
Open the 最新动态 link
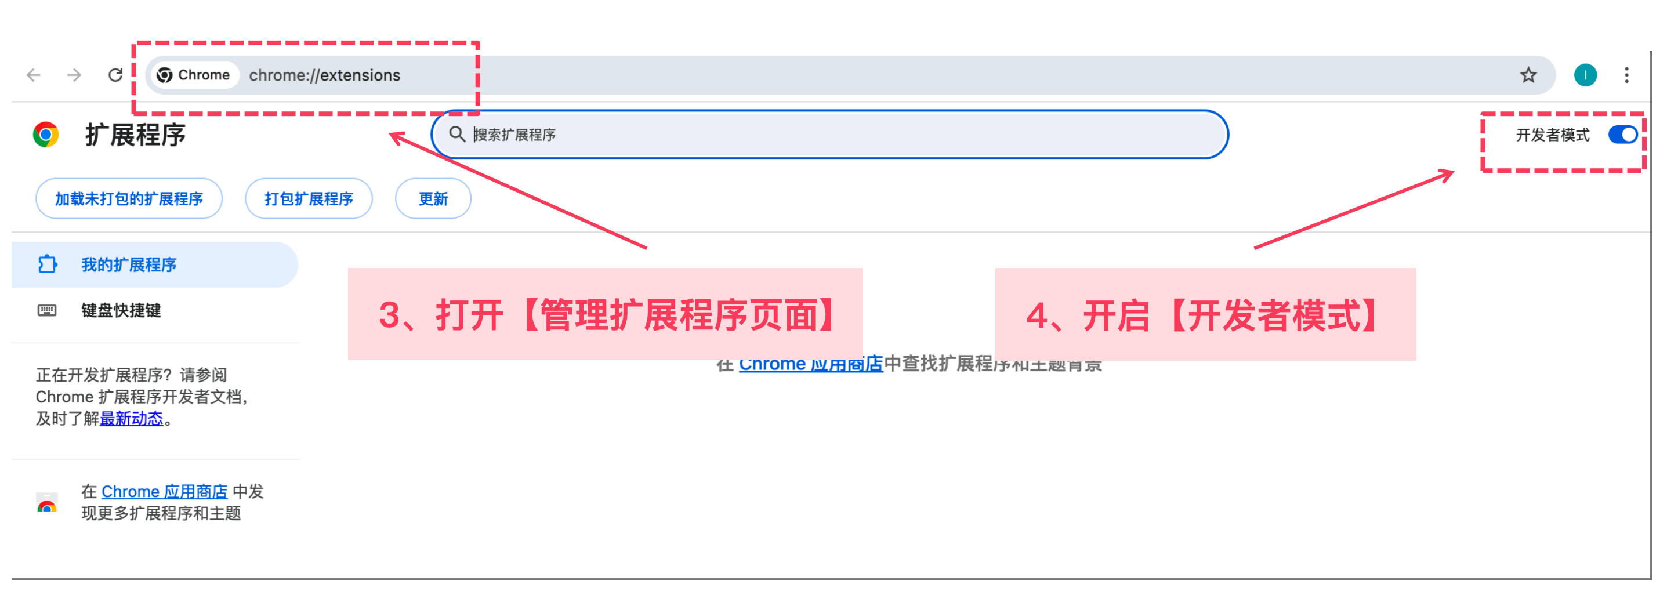click(x=131, y=419)
